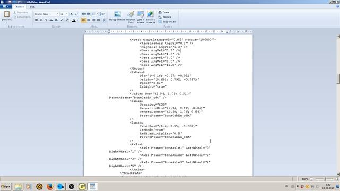This screenshot has height=191, width=340.
Task: Open the Paragraph settings icon
Action: point(104,20)
